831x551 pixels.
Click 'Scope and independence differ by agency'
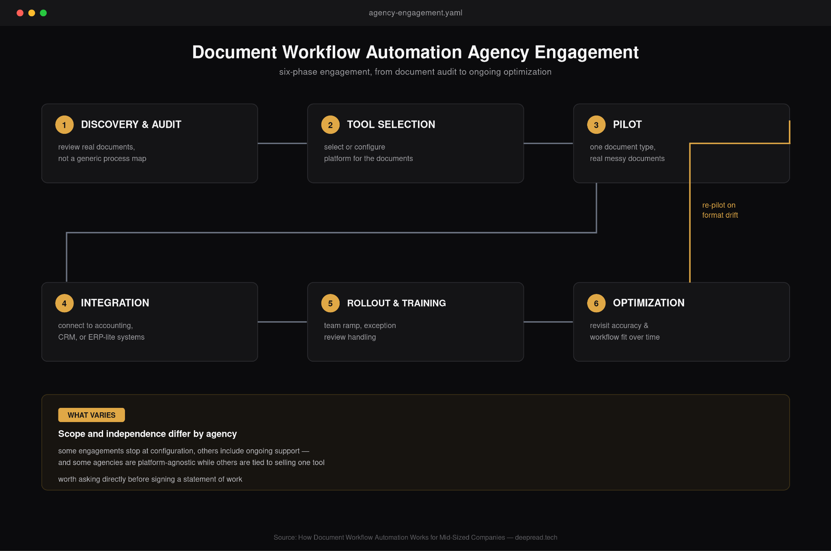pos(147,434)
